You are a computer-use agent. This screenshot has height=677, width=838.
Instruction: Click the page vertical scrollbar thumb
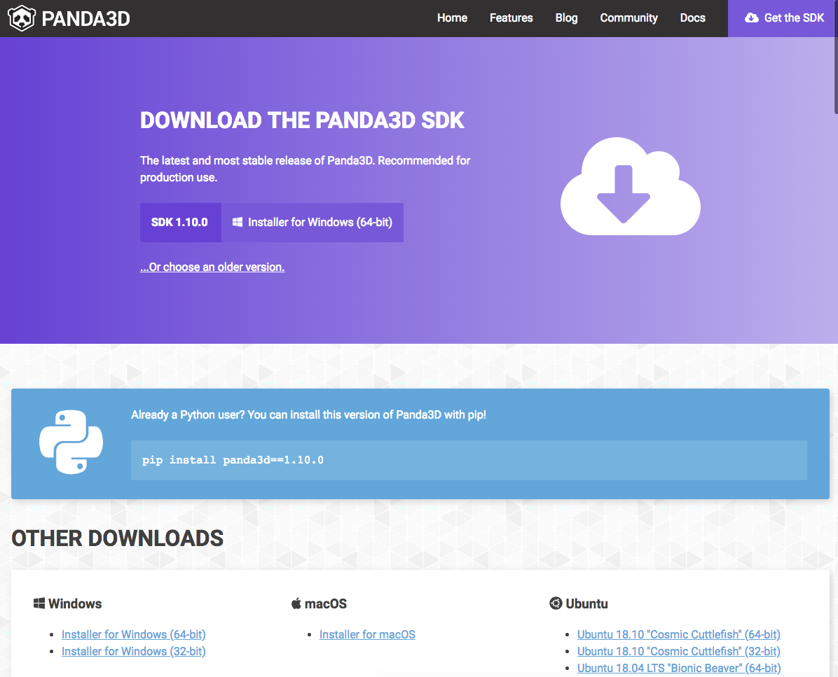(x=836, y=57)
